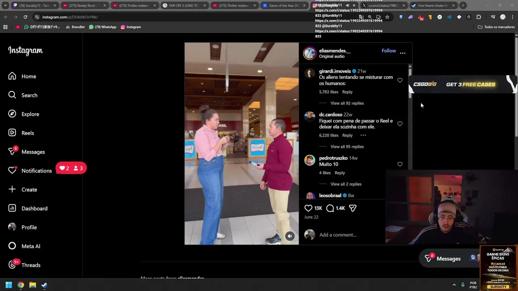518x291 pixels.
Task: Open File Explorer from the taskbar
Action: (x=32, y=285)
